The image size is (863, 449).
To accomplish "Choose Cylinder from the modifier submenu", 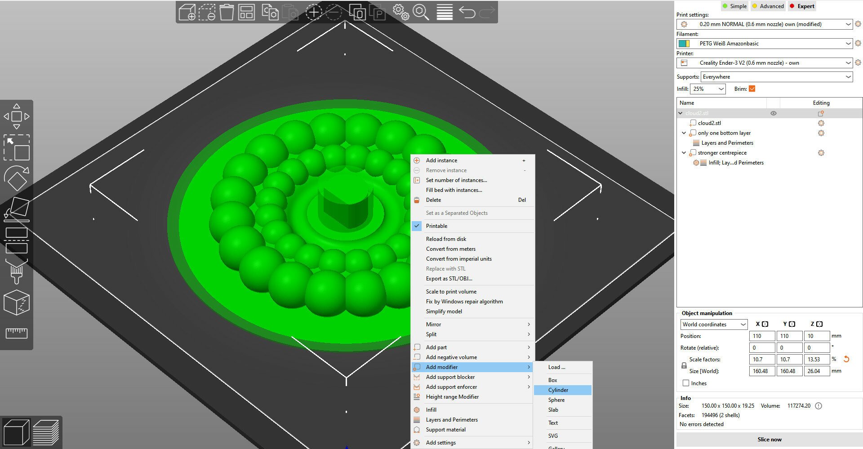I will point(558,390).
